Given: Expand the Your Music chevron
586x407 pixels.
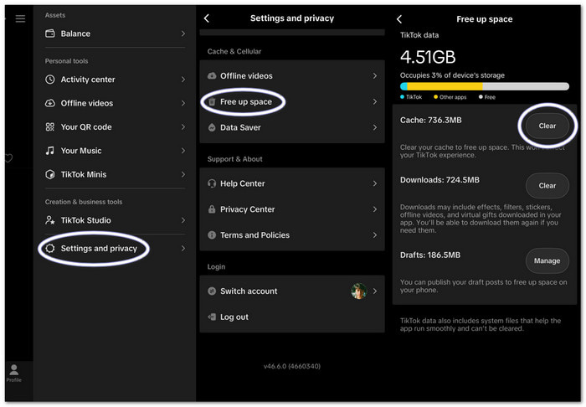Looking at the screenshot, I should click(x=183, y=151).
